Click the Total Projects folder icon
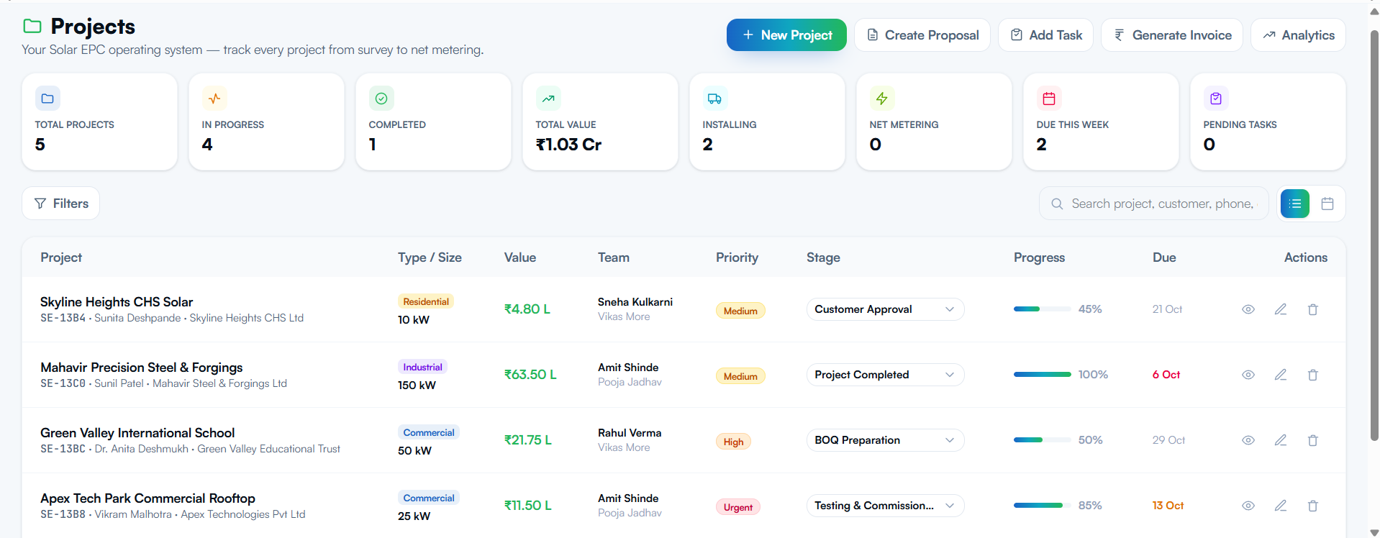This screenshot has height=538, width=1380. pos(47,99)
